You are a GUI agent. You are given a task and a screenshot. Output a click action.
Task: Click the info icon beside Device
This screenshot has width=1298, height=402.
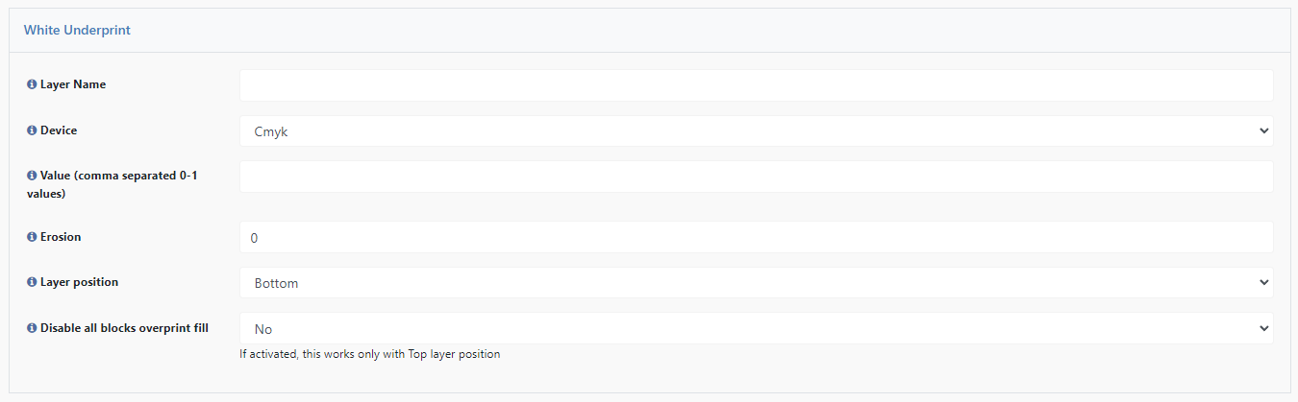tap(32, 130)
